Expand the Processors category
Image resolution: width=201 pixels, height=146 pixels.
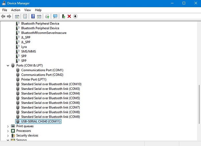pos(8,131)
